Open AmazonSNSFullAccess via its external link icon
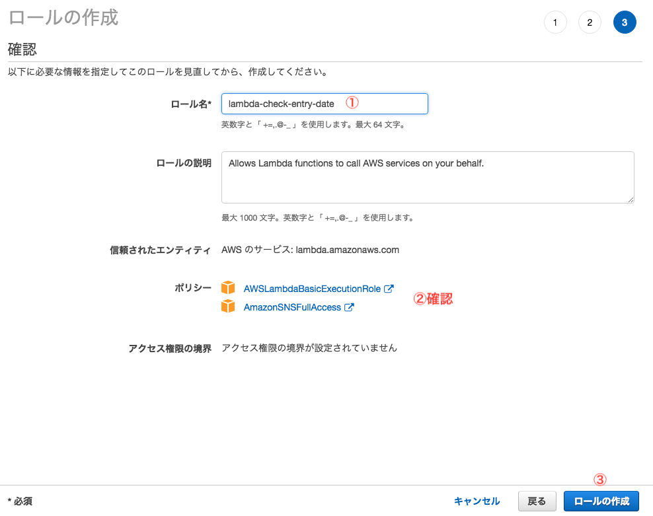Screen dimensions: 653x516 point(350,306)
